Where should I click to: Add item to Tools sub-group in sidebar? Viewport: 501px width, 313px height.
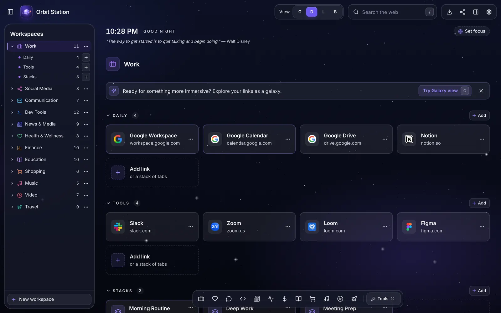86,67
